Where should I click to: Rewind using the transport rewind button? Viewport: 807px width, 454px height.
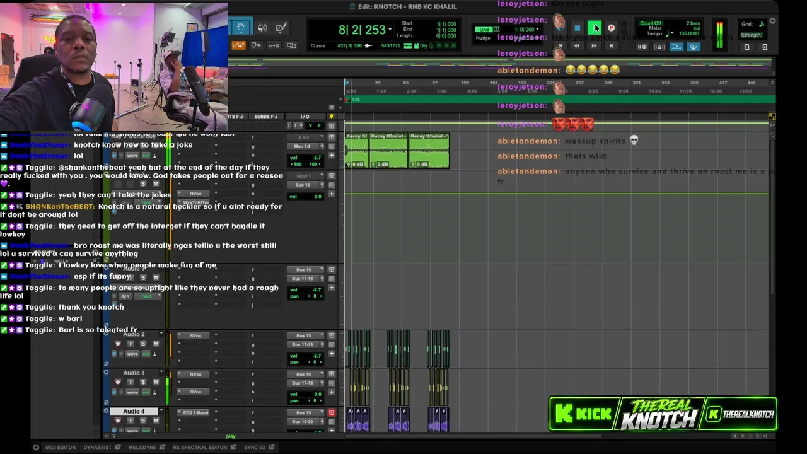[576, 46]
